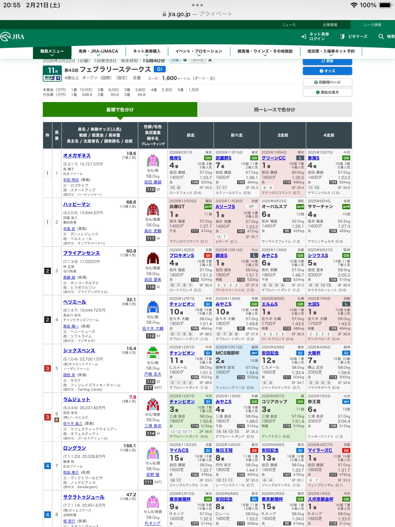Tap the three-dot multitasking icon

point(197,5)
